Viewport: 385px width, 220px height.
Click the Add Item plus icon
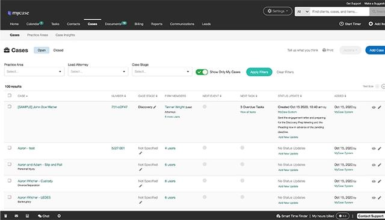(371, 24)
